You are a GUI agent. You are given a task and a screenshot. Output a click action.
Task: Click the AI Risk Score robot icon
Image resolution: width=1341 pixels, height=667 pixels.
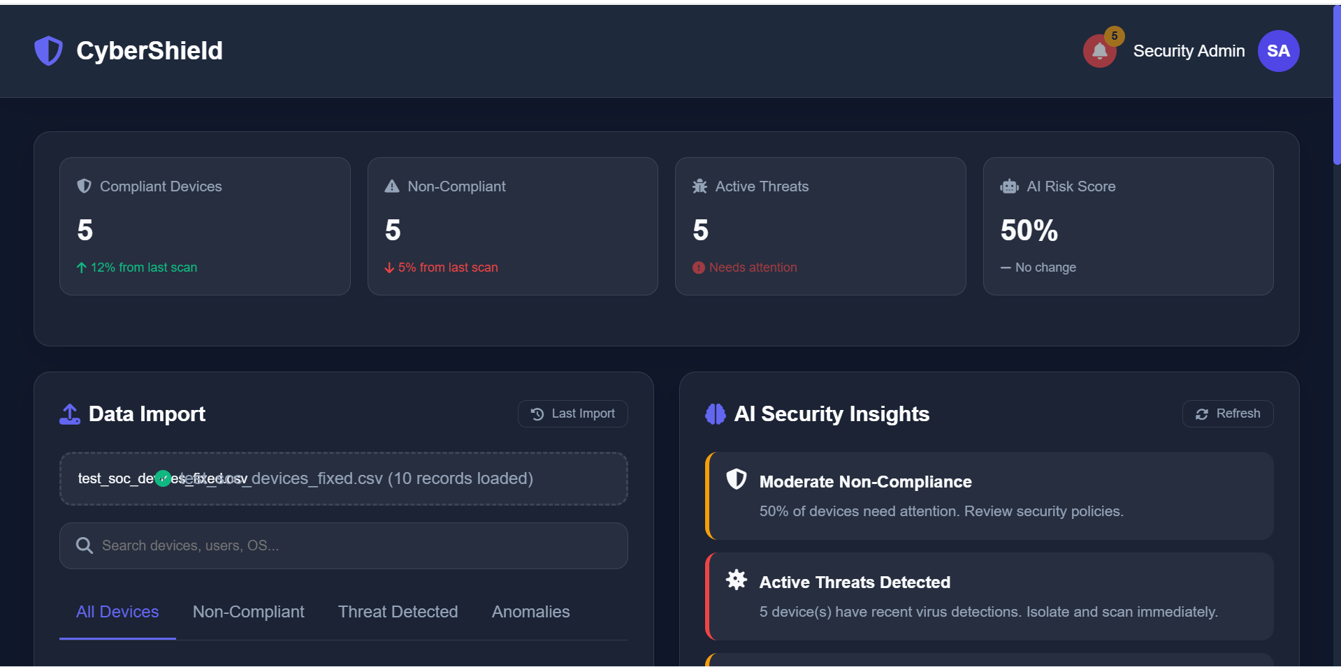[1009, 186]
